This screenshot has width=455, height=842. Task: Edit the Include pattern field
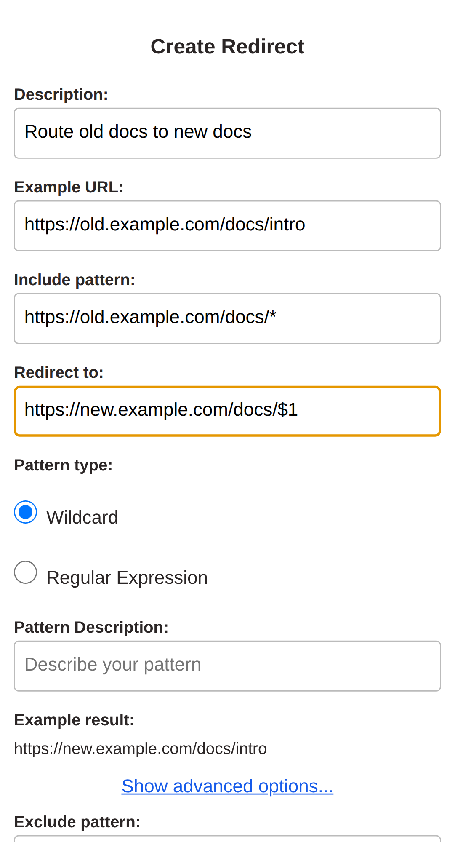[x=227, y=318]
